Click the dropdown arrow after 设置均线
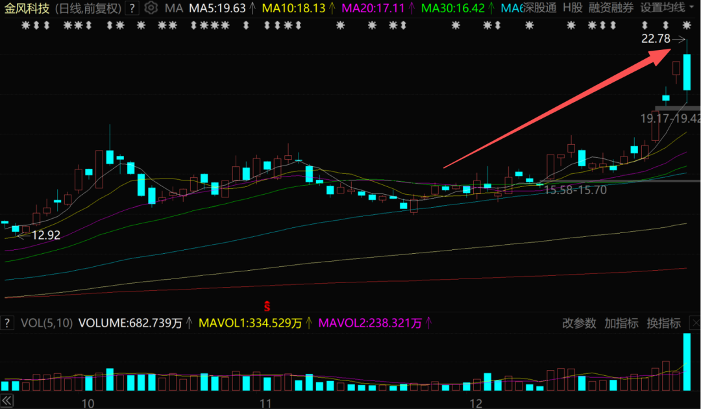The width and height of the screenshot is (701, 409). tap(691, 8)
